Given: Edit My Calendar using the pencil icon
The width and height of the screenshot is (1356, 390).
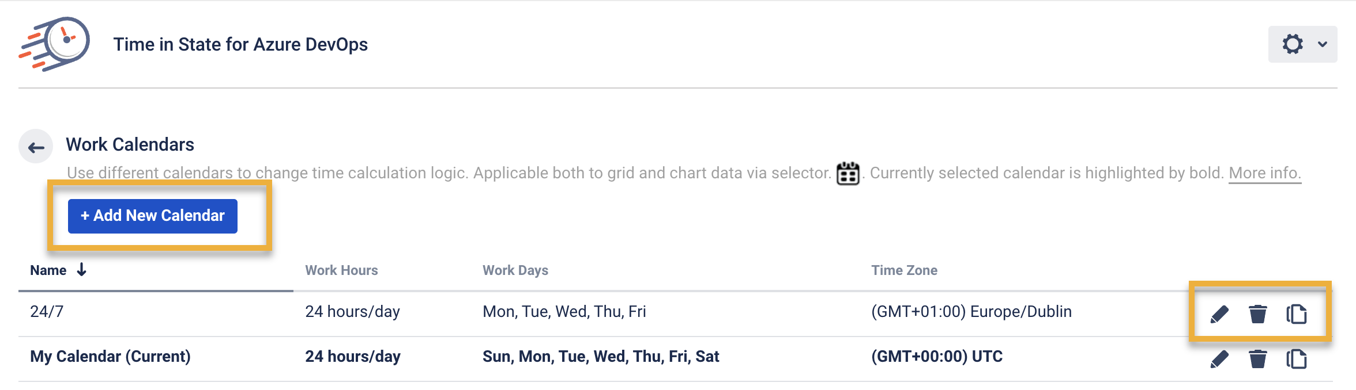Looking at the screenshot, I should point(1219,359).
